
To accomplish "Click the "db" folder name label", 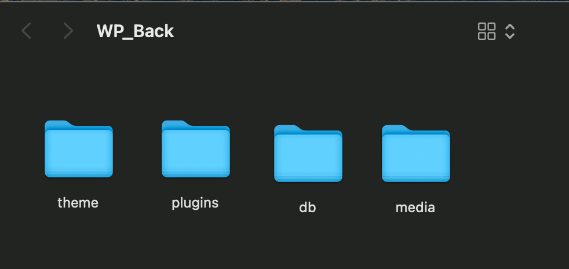I will click(x=307, y=208).
